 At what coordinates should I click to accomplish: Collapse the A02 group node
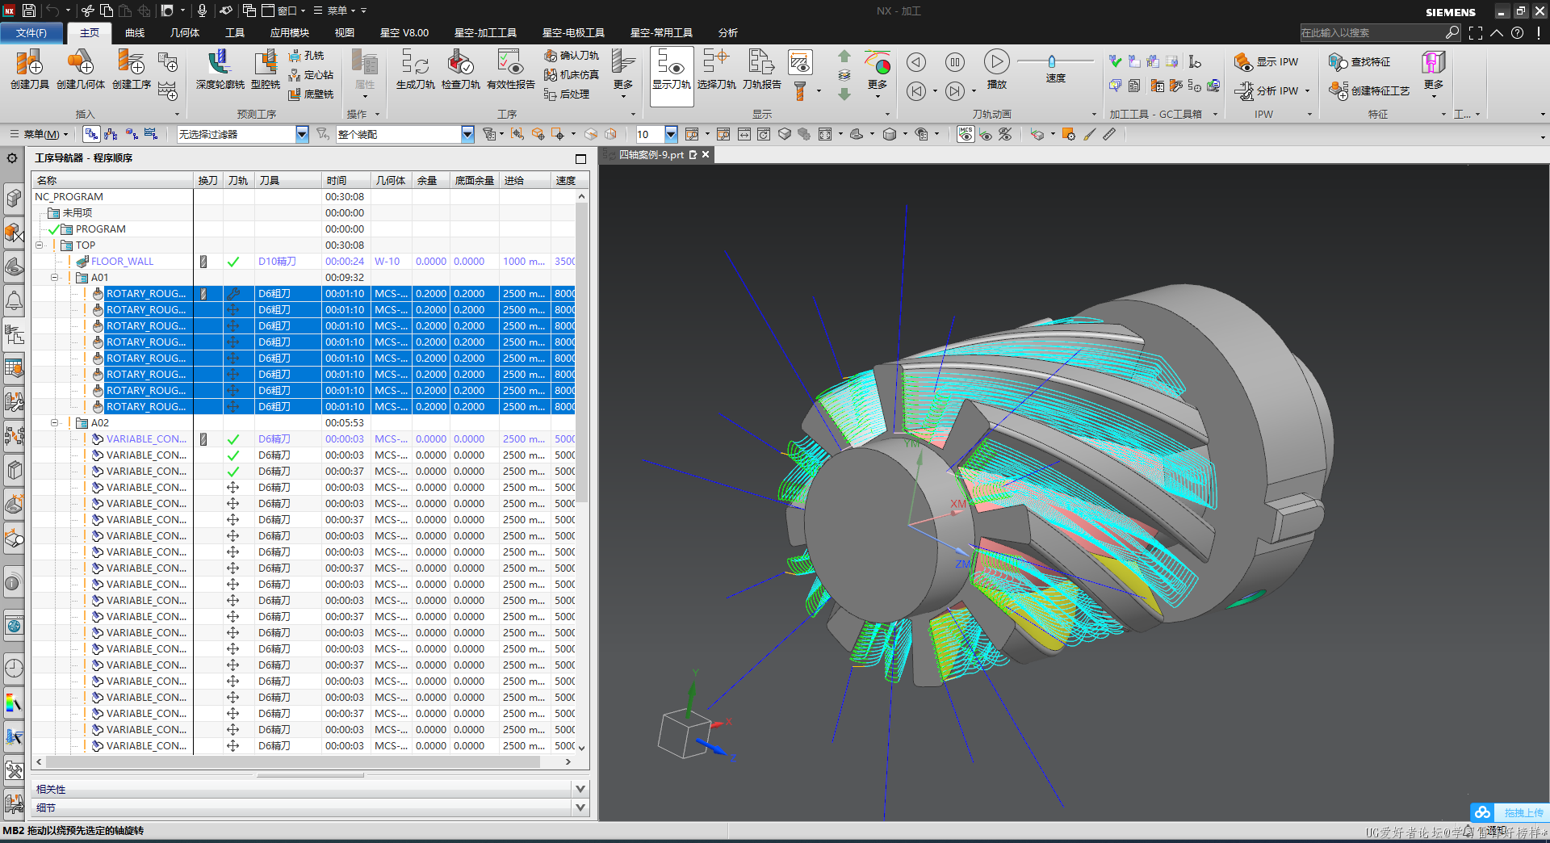click(x=55, y=422)
